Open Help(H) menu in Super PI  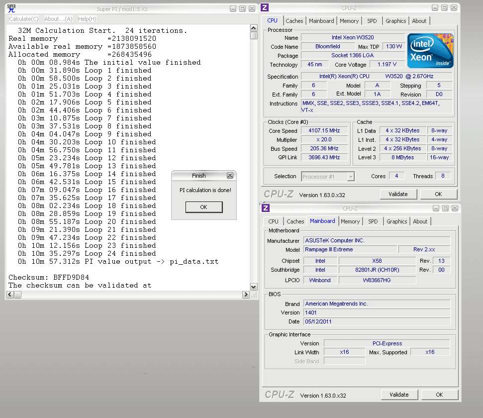[87, 19]
